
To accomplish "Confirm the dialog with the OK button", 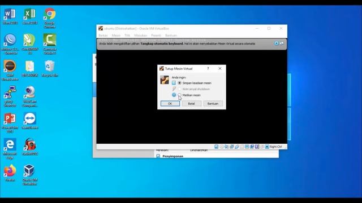I will tap(170, 104).
